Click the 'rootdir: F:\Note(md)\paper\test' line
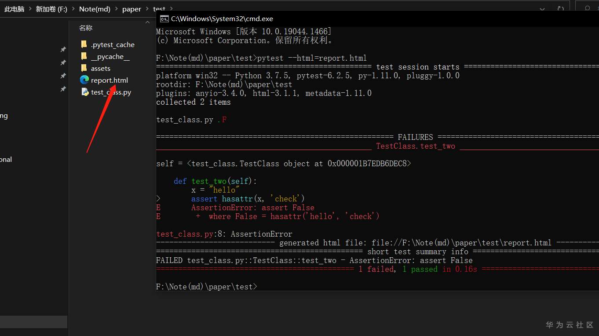The image size is (599, 336). pos(224,84)
